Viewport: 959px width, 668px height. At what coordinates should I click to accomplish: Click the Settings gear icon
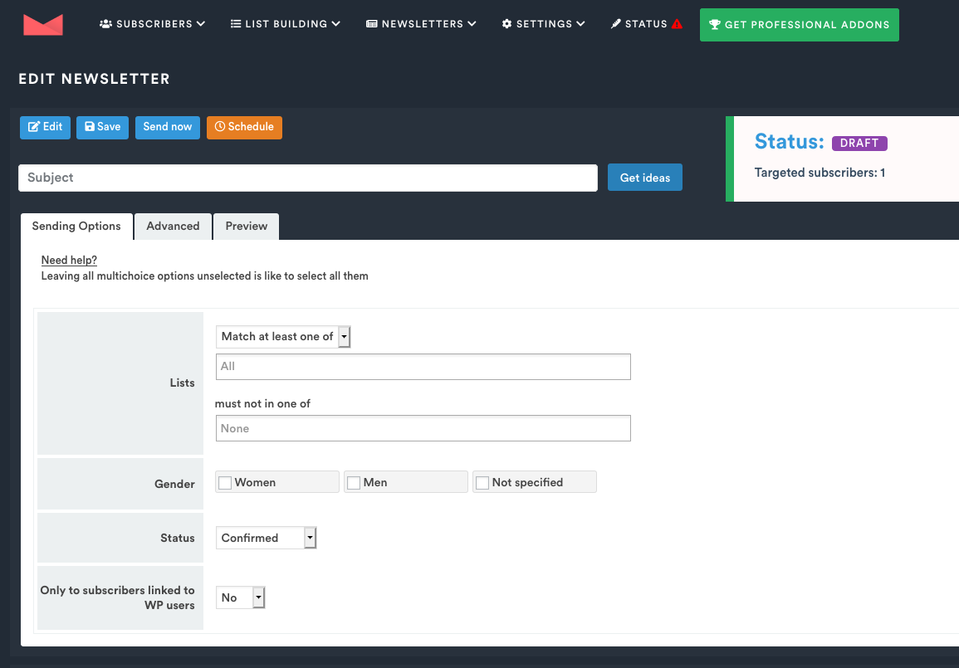point(506,25)
